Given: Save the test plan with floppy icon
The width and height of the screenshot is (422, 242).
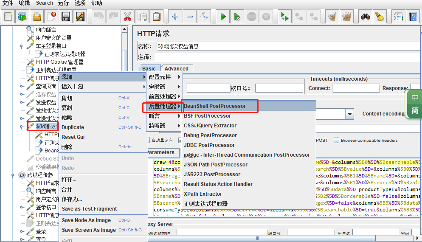Looking at the screenshot, I should [66, 17].
